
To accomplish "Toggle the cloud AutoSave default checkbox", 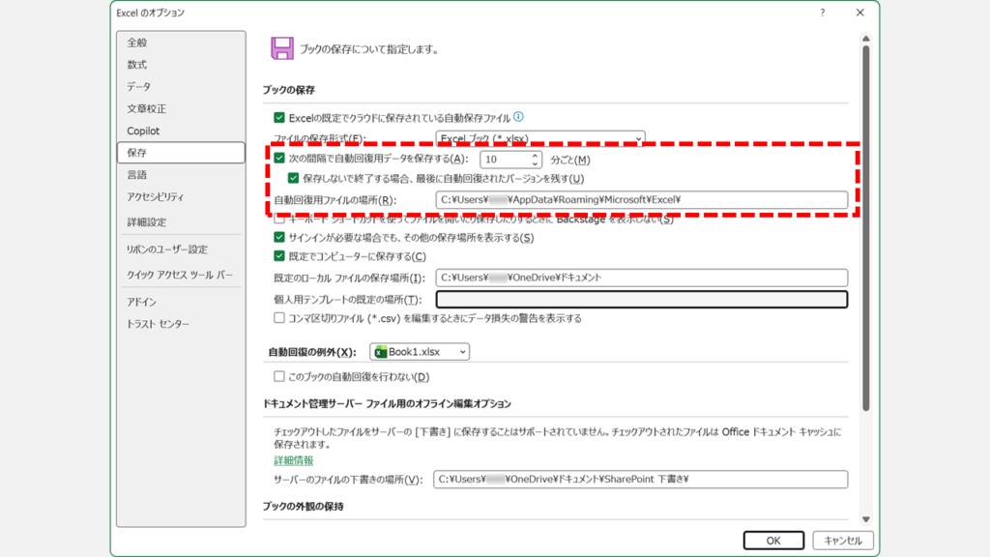I will [x=279, y=117].
